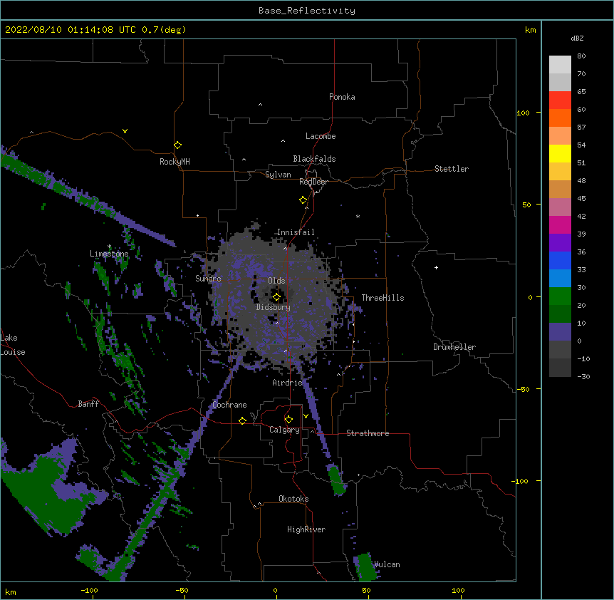
Task: Click the Drumheller town label
Action: (454, 347)
